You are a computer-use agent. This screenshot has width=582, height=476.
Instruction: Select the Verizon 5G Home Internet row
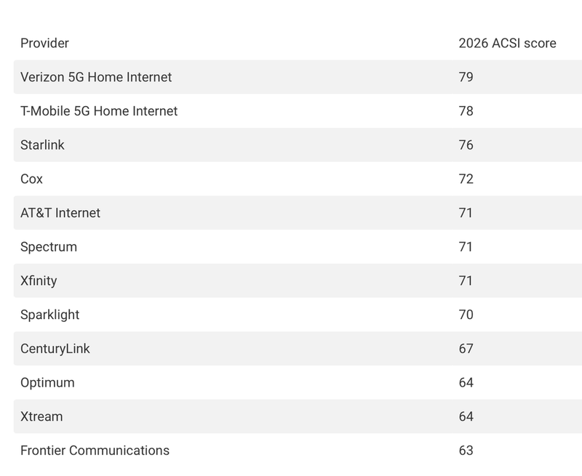click(298, 77)
